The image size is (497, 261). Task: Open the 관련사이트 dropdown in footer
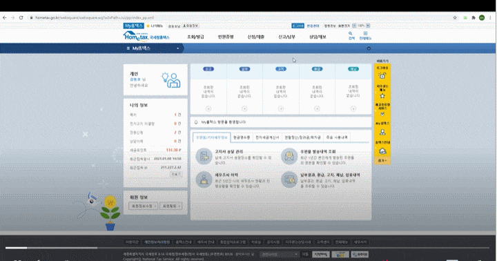280,254
